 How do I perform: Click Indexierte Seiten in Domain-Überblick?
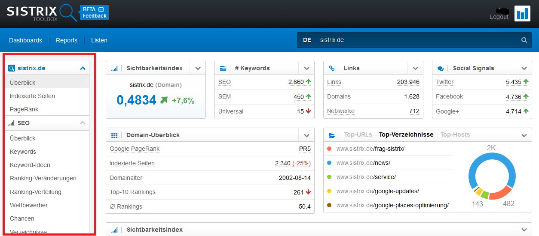132,163
